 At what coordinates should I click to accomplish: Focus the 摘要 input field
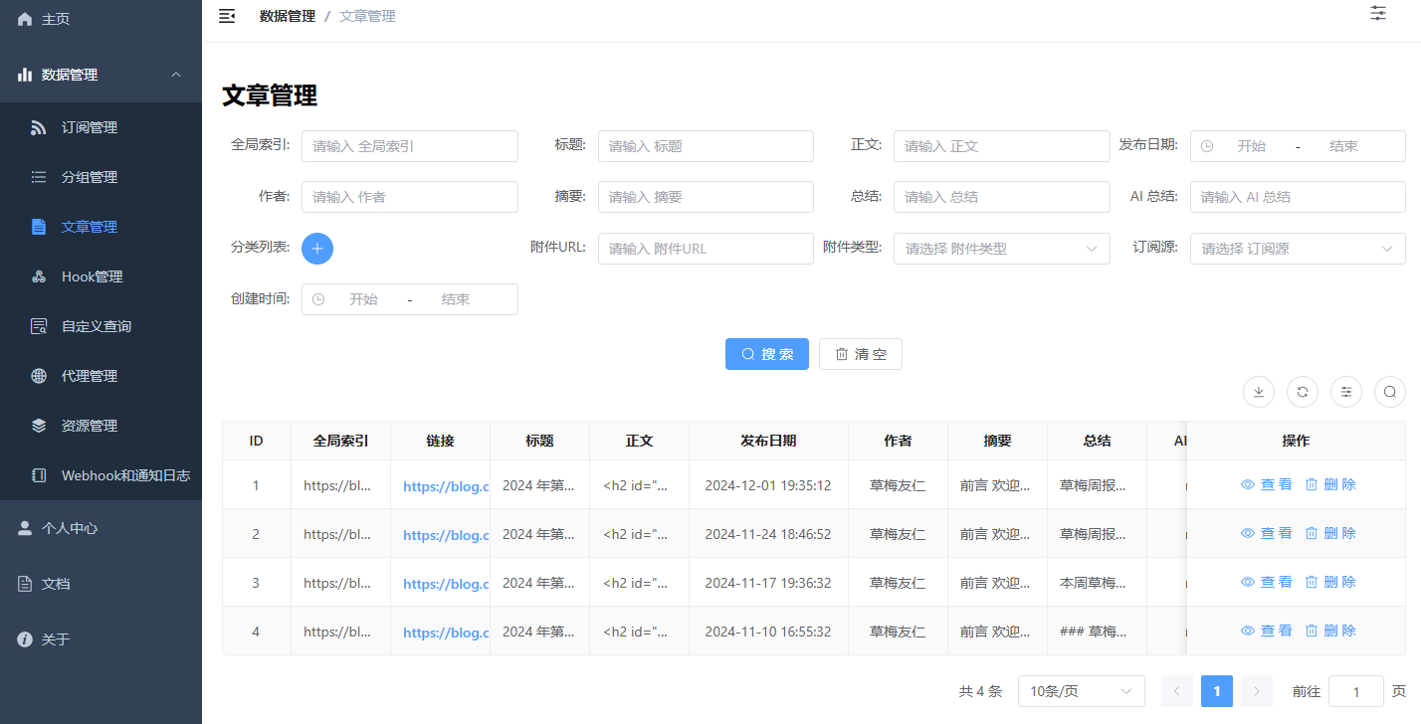(706, 197)
